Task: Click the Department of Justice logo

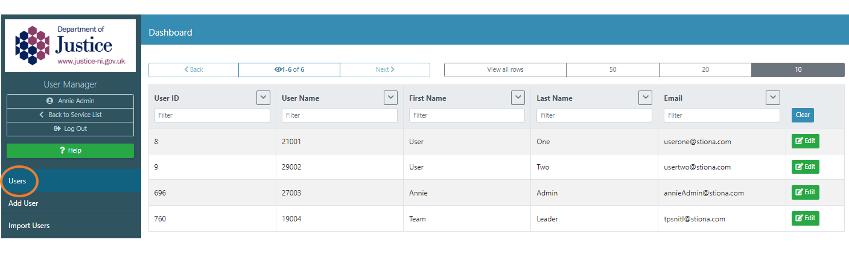Action: pos(71,45)
